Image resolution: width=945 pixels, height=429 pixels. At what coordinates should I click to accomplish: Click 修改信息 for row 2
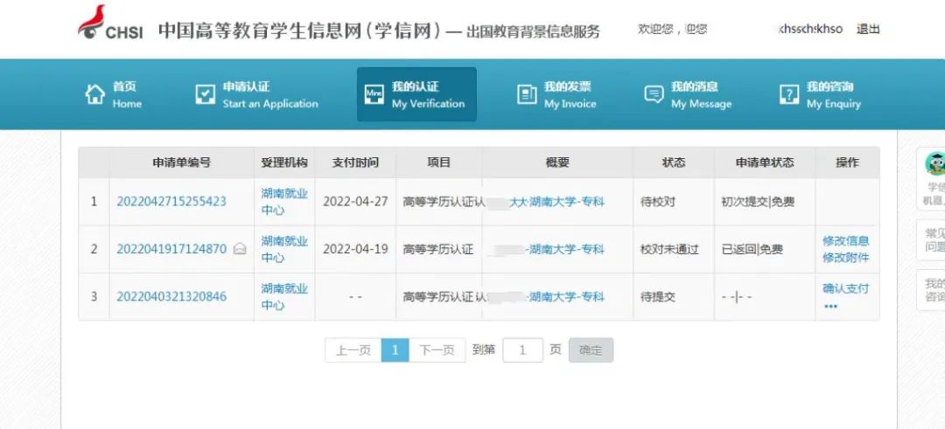coord(845,240)
